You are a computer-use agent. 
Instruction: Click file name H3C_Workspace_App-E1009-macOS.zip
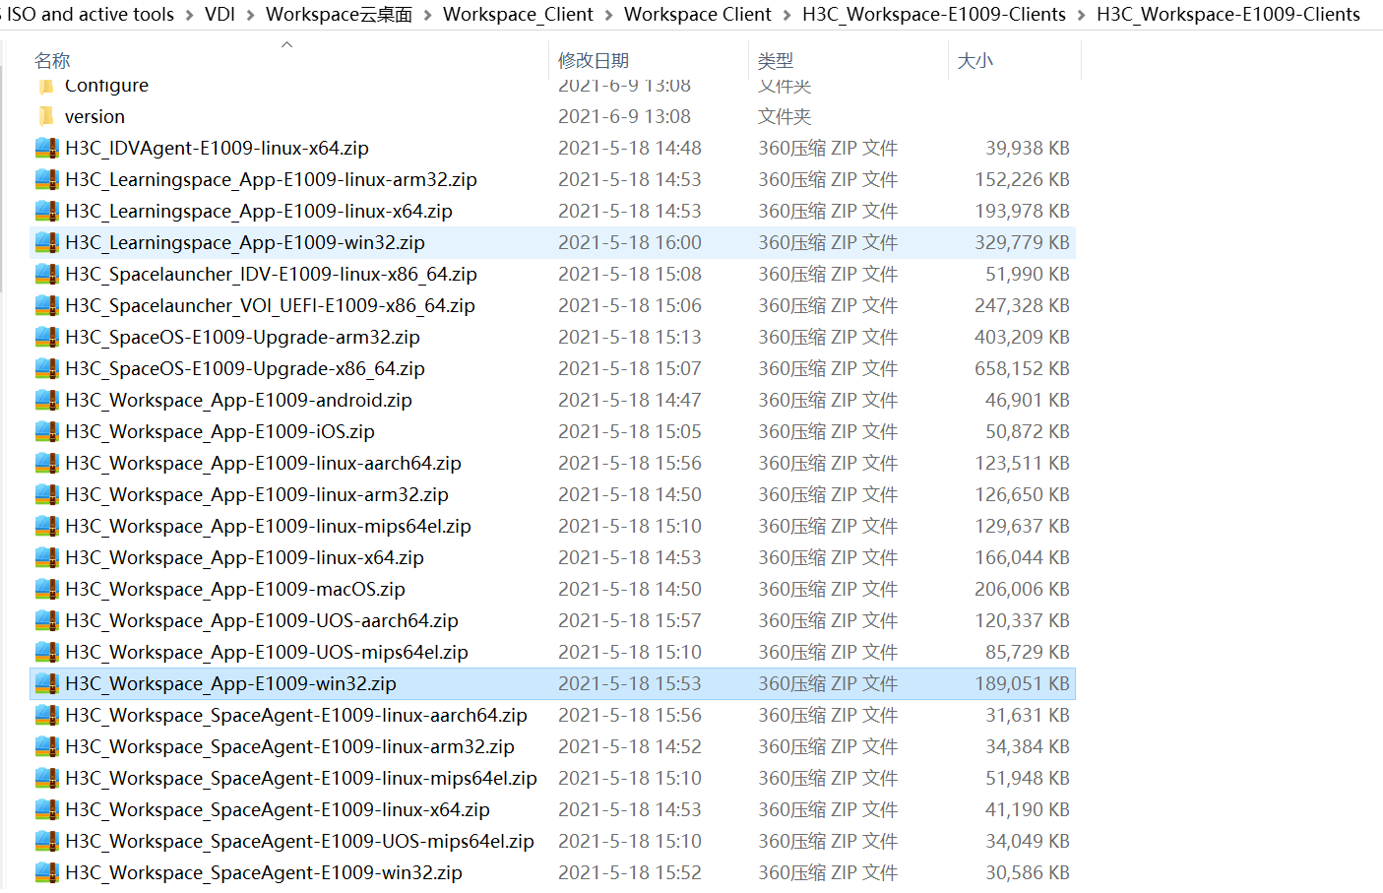[x=235, y=589]
